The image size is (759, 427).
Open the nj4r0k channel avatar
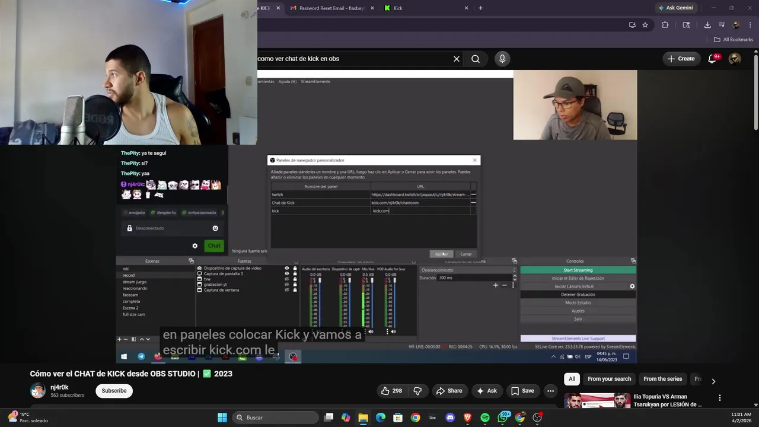[x=38, y=390]
